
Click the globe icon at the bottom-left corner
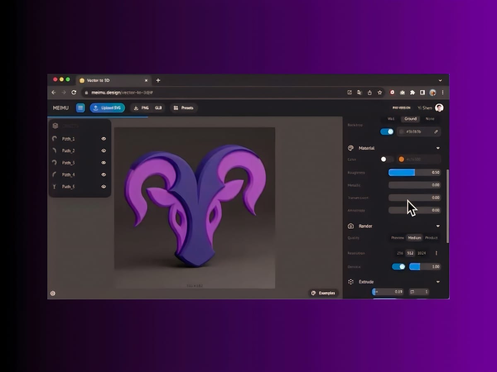click(x=53, y=293)
